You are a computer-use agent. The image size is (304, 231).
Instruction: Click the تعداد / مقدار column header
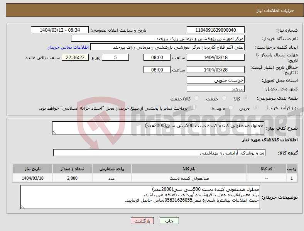[72, 169]
